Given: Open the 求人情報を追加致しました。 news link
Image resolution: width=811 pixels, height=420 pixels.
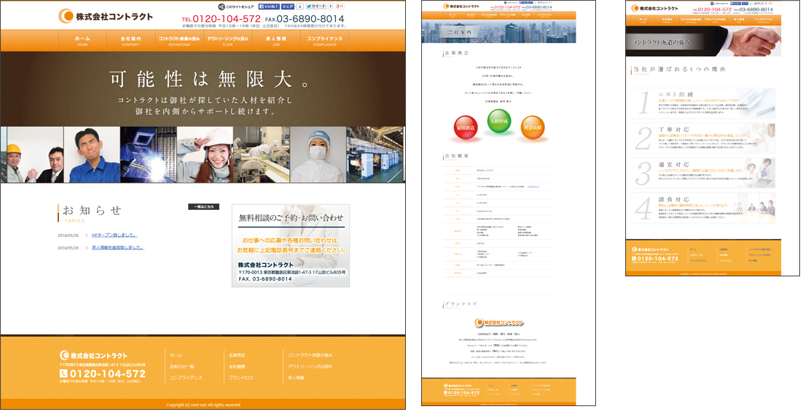Looking at the screenshot, I should tap(118, 248).
